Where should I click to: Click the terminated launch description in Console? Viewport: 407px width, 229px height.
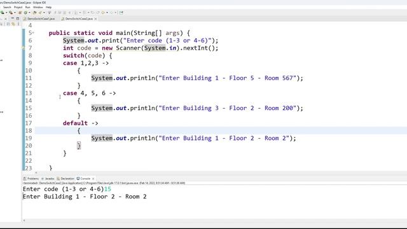(104, 183)
